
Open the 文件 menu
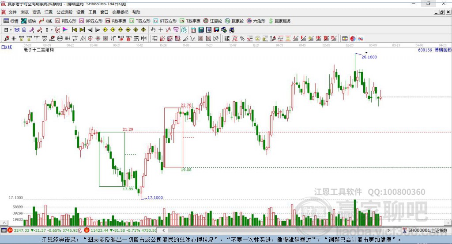[12, 12]
